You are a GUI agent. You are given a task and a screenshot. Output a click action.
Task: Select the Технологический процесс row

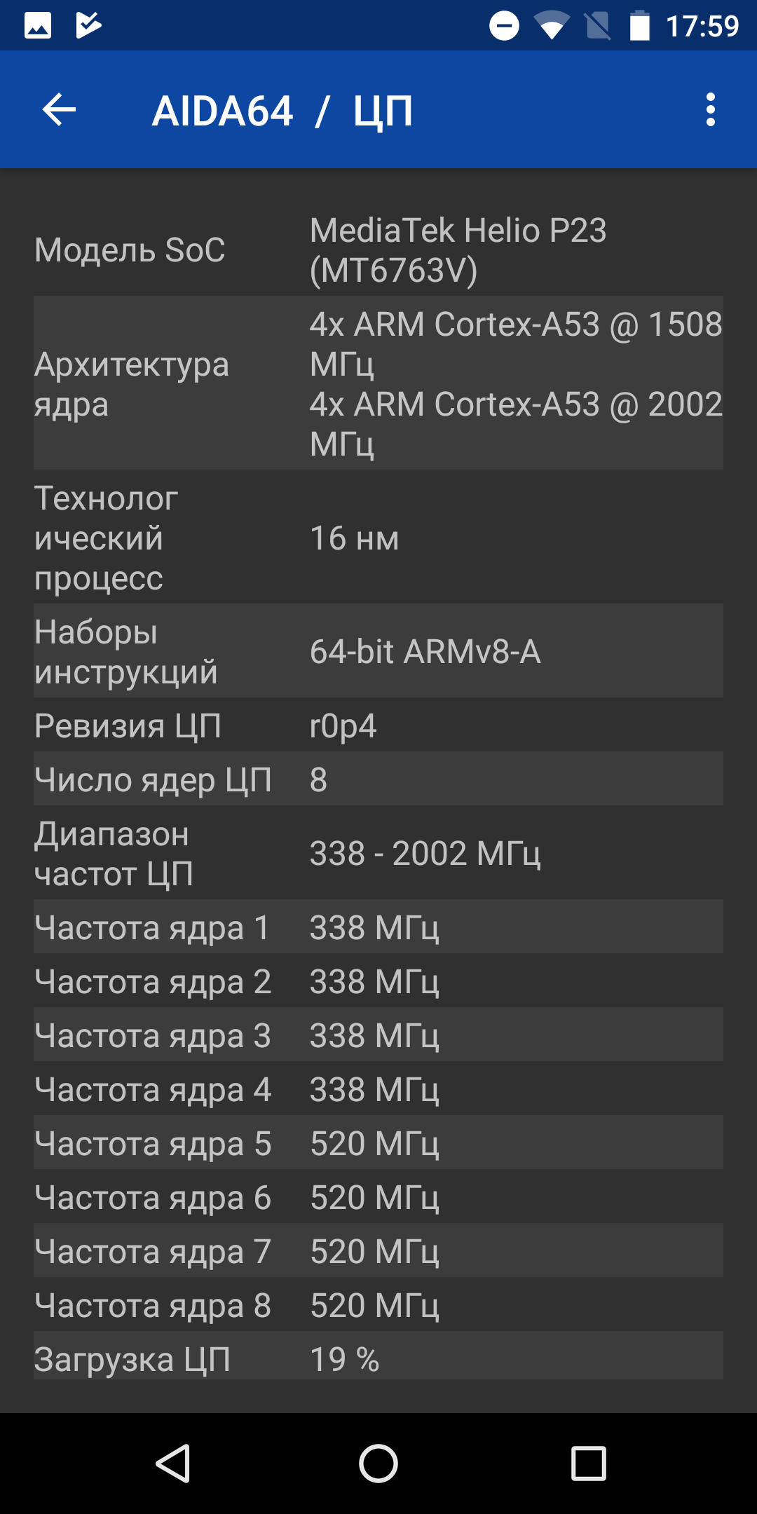378,537
